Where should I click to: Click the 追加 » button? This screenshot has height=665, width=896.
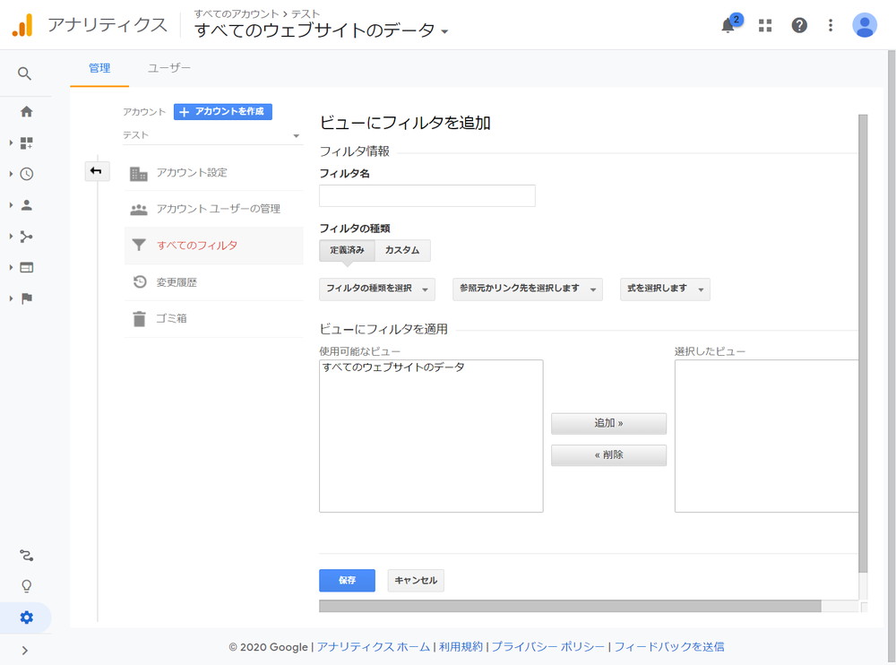click(608, 424)
